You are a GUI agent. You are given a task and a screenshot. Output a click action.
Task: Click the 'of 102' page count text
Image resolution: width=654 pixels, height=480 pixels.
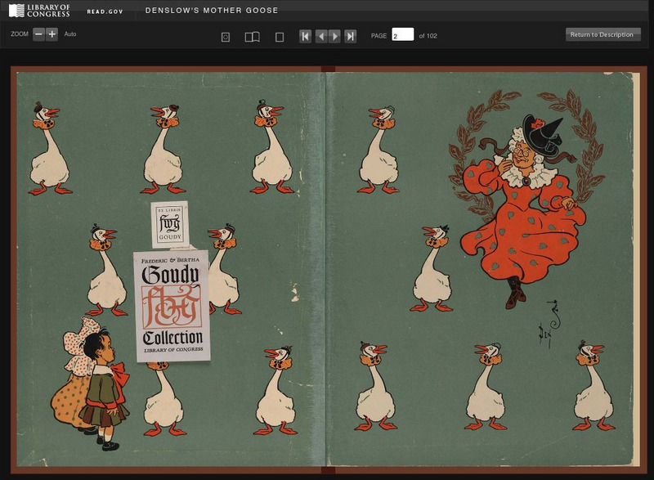click(x=428, y=36)
